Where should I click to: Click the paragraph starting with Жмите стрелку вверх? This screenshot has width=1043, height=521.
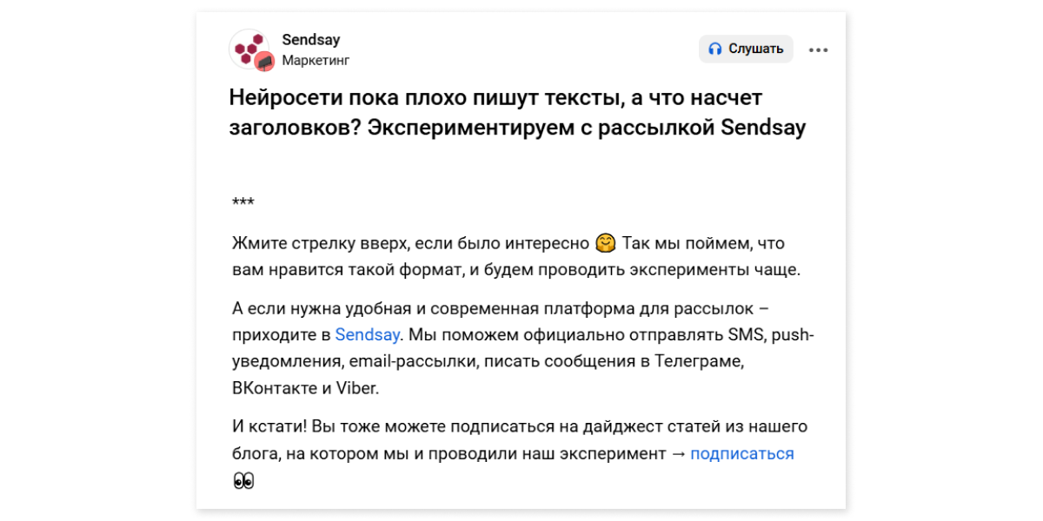pos(516,256)
